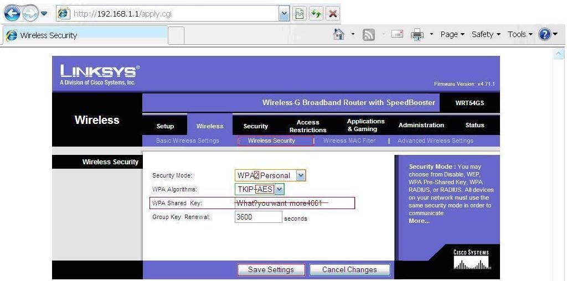Click the Linksys logo
The height and width of the screenshot is (281, 567).
point(100,75)
